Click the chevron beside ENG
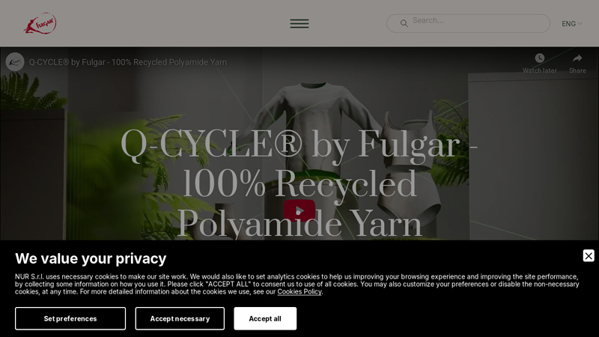 coord(580,24)
